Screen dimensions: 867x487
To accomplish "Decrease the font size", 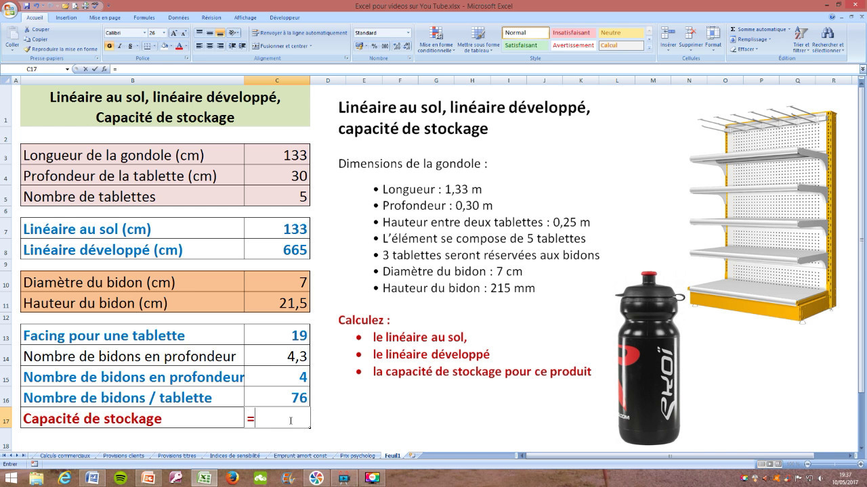I will click(184, 32).
